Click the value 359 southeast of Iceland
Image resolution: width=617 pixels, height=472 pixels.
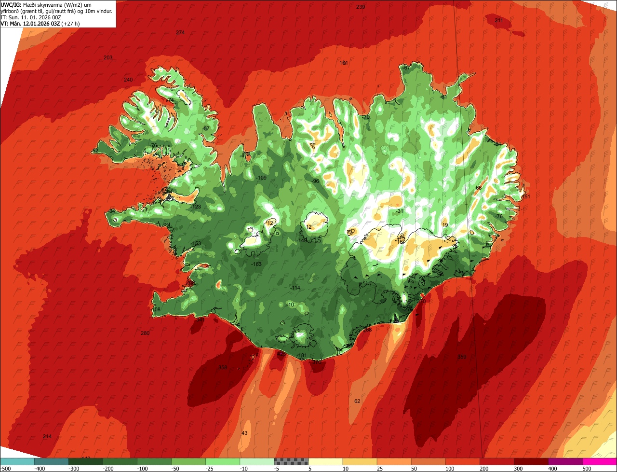(x=462, y=357)
